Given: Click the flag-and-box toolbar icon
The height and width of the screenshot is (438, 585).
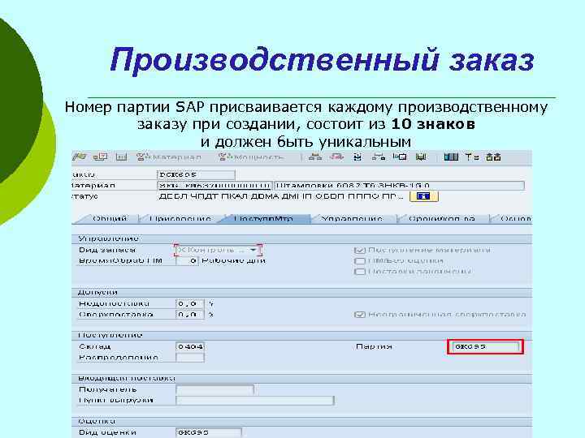Looking at the screenshot, I should pos(400,157).
